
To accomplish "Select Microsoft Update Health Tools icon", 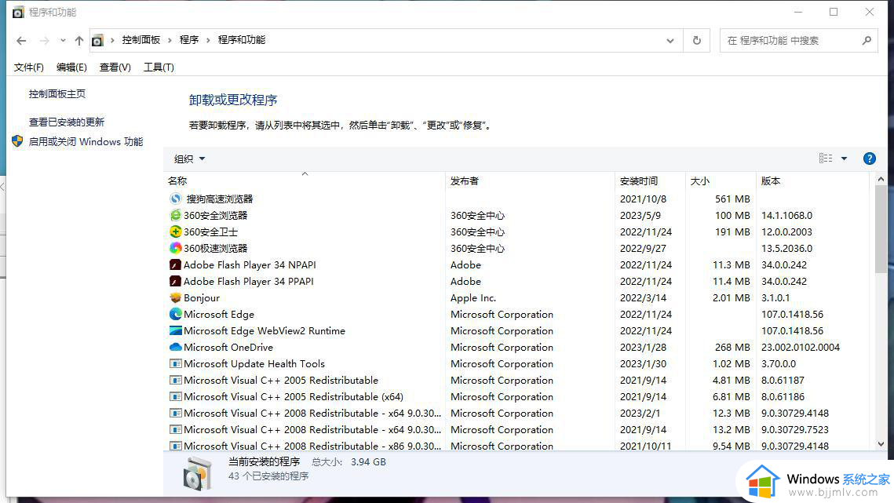I will click(x=176, y=363).
